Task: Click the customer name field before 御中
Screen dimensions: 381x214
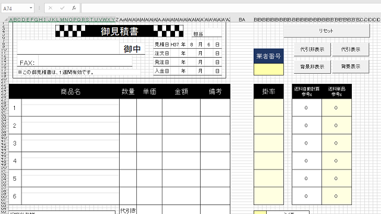Action: coord(68,48)
